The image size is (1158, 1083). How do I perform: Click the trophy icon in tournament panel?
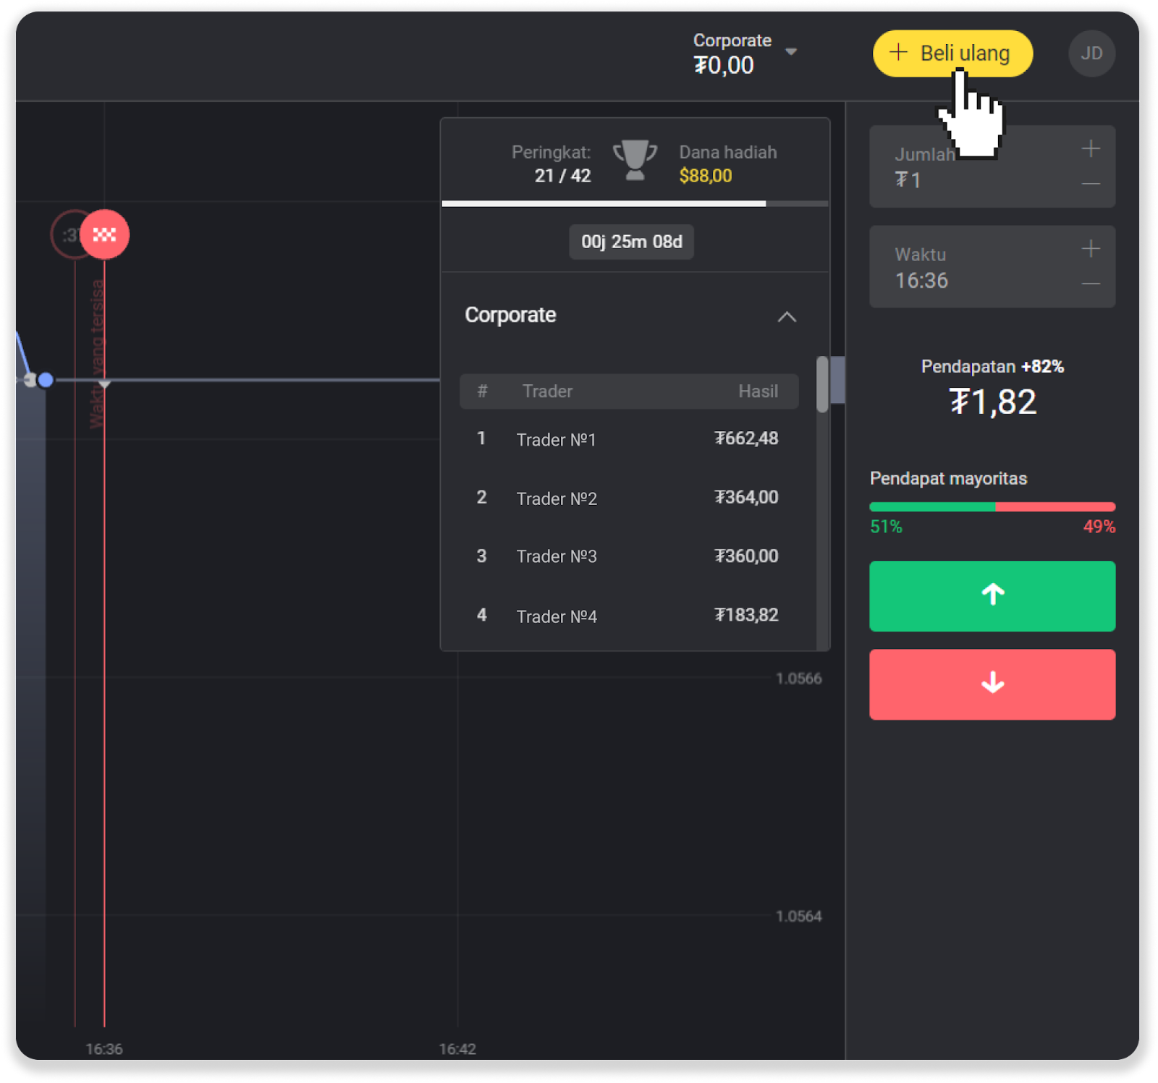pyautogui.click(x=635, y=161)
